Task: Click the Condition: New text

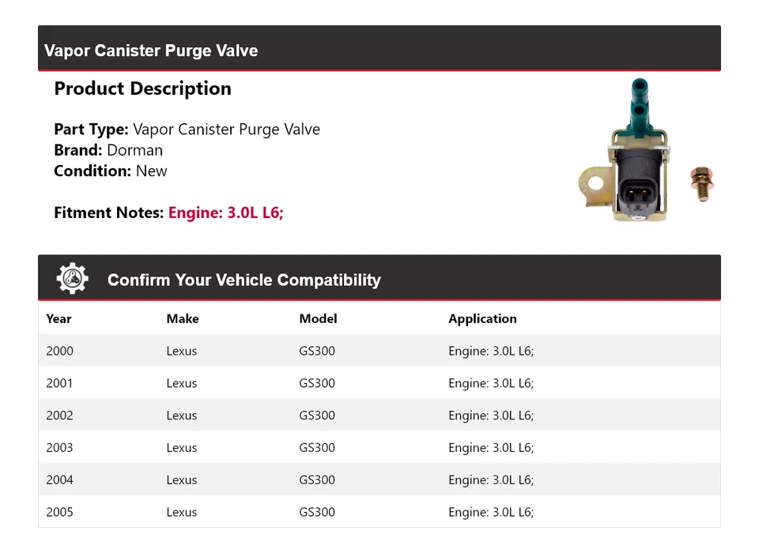Action: coord(111,171)
